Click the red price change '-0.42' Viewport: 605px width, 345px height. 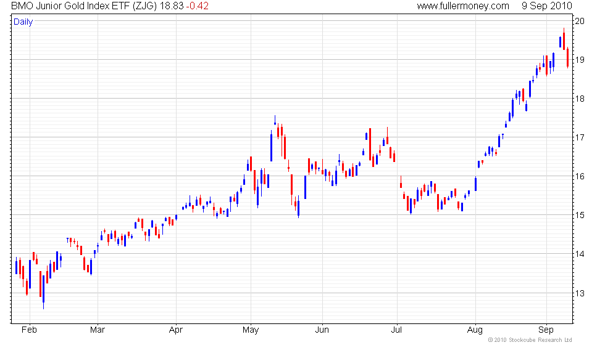[197, 6]
